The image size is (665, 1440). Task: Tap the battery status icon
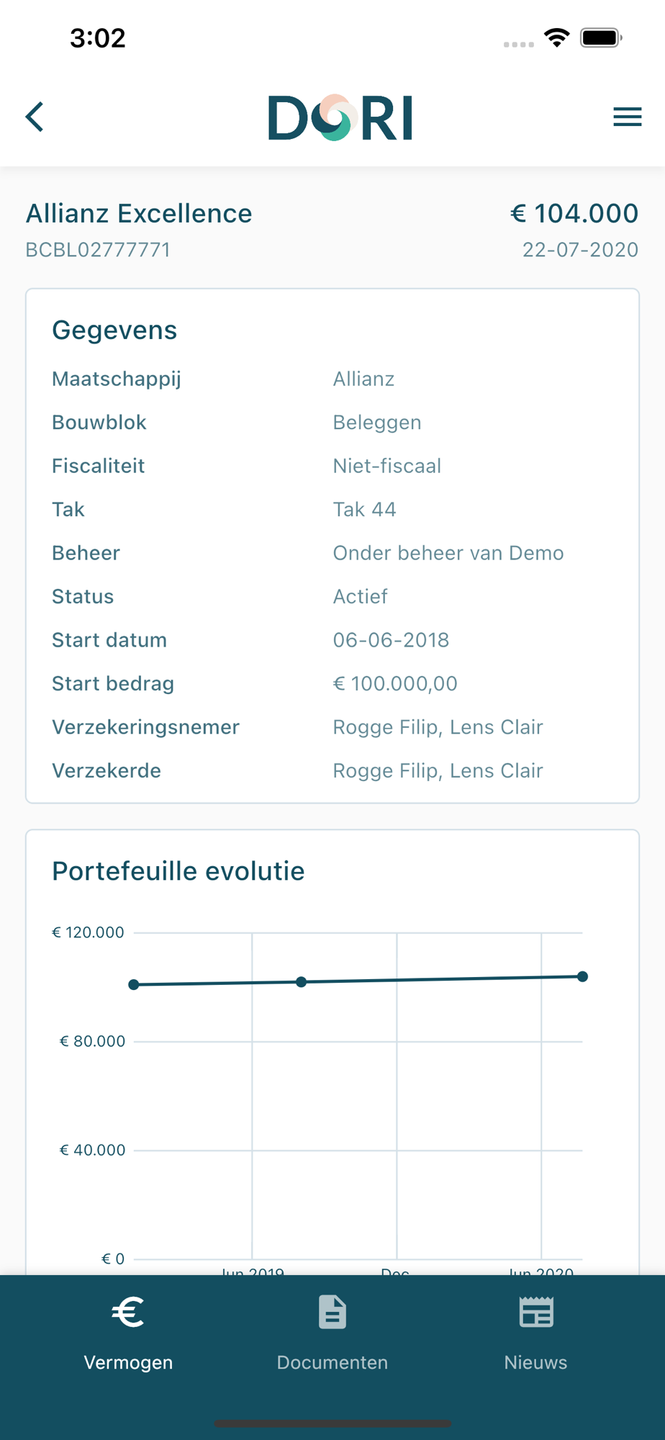(601, 37)
